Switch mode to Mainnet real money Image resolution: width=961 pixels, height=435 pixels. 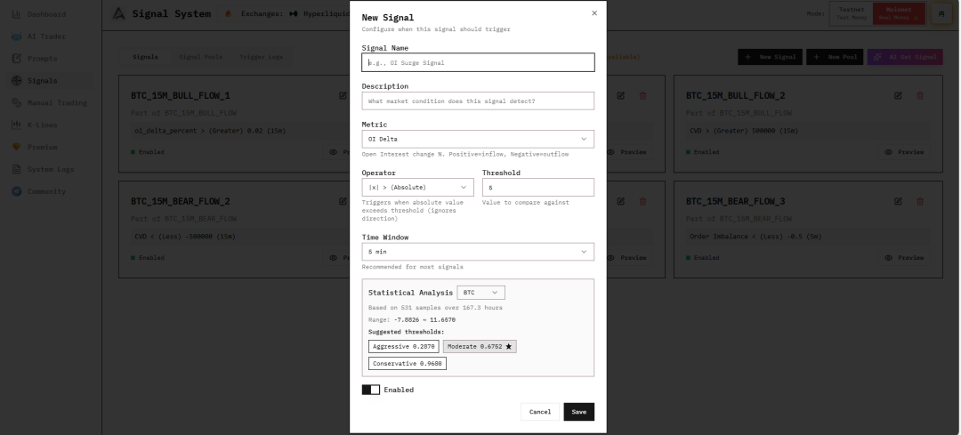tap(899, 13)
